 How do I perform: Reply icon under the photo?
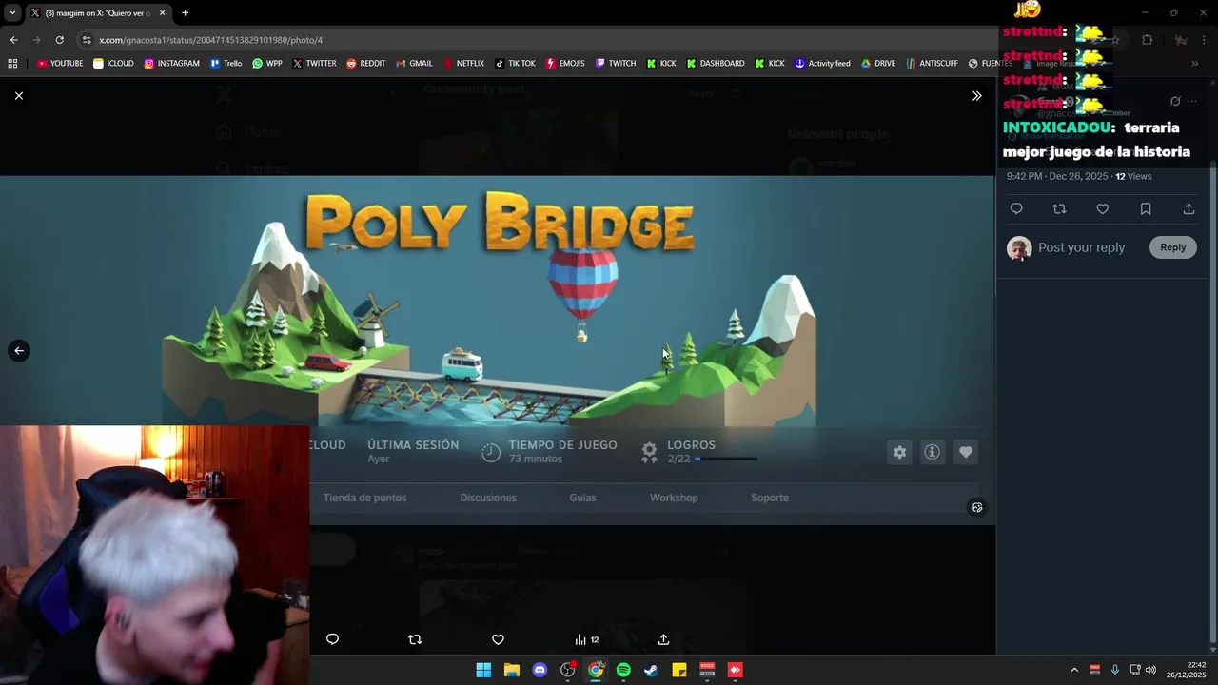[332, 639]
